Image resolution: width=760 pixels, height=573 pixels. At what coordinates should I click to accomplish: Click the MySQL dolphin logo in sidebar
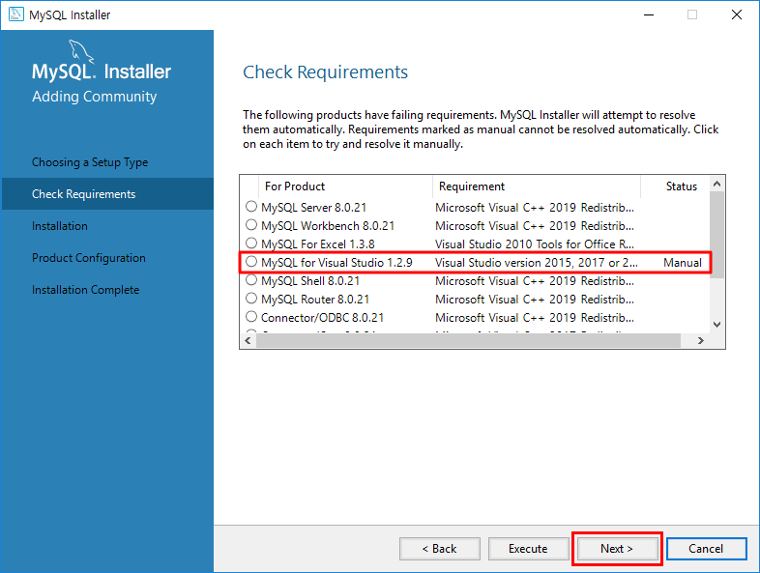81,52
